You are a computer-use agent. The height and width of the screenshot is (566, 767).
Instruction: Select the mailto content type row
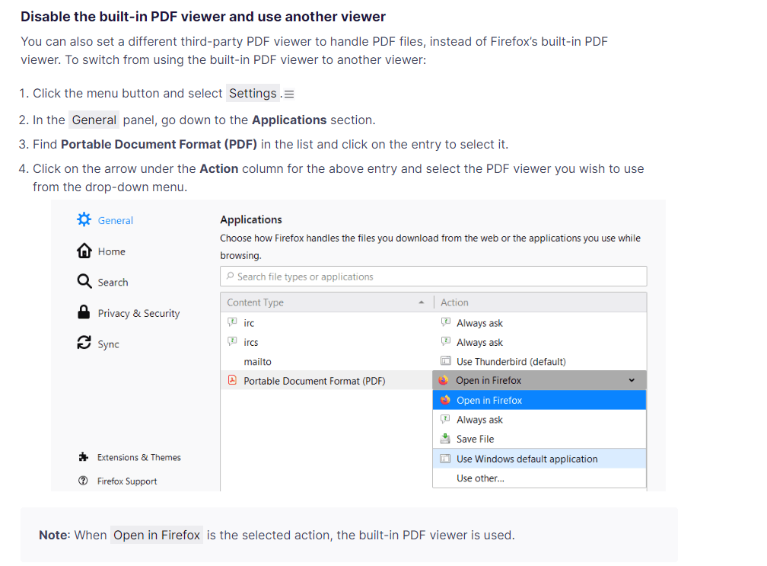click(326, 361)
